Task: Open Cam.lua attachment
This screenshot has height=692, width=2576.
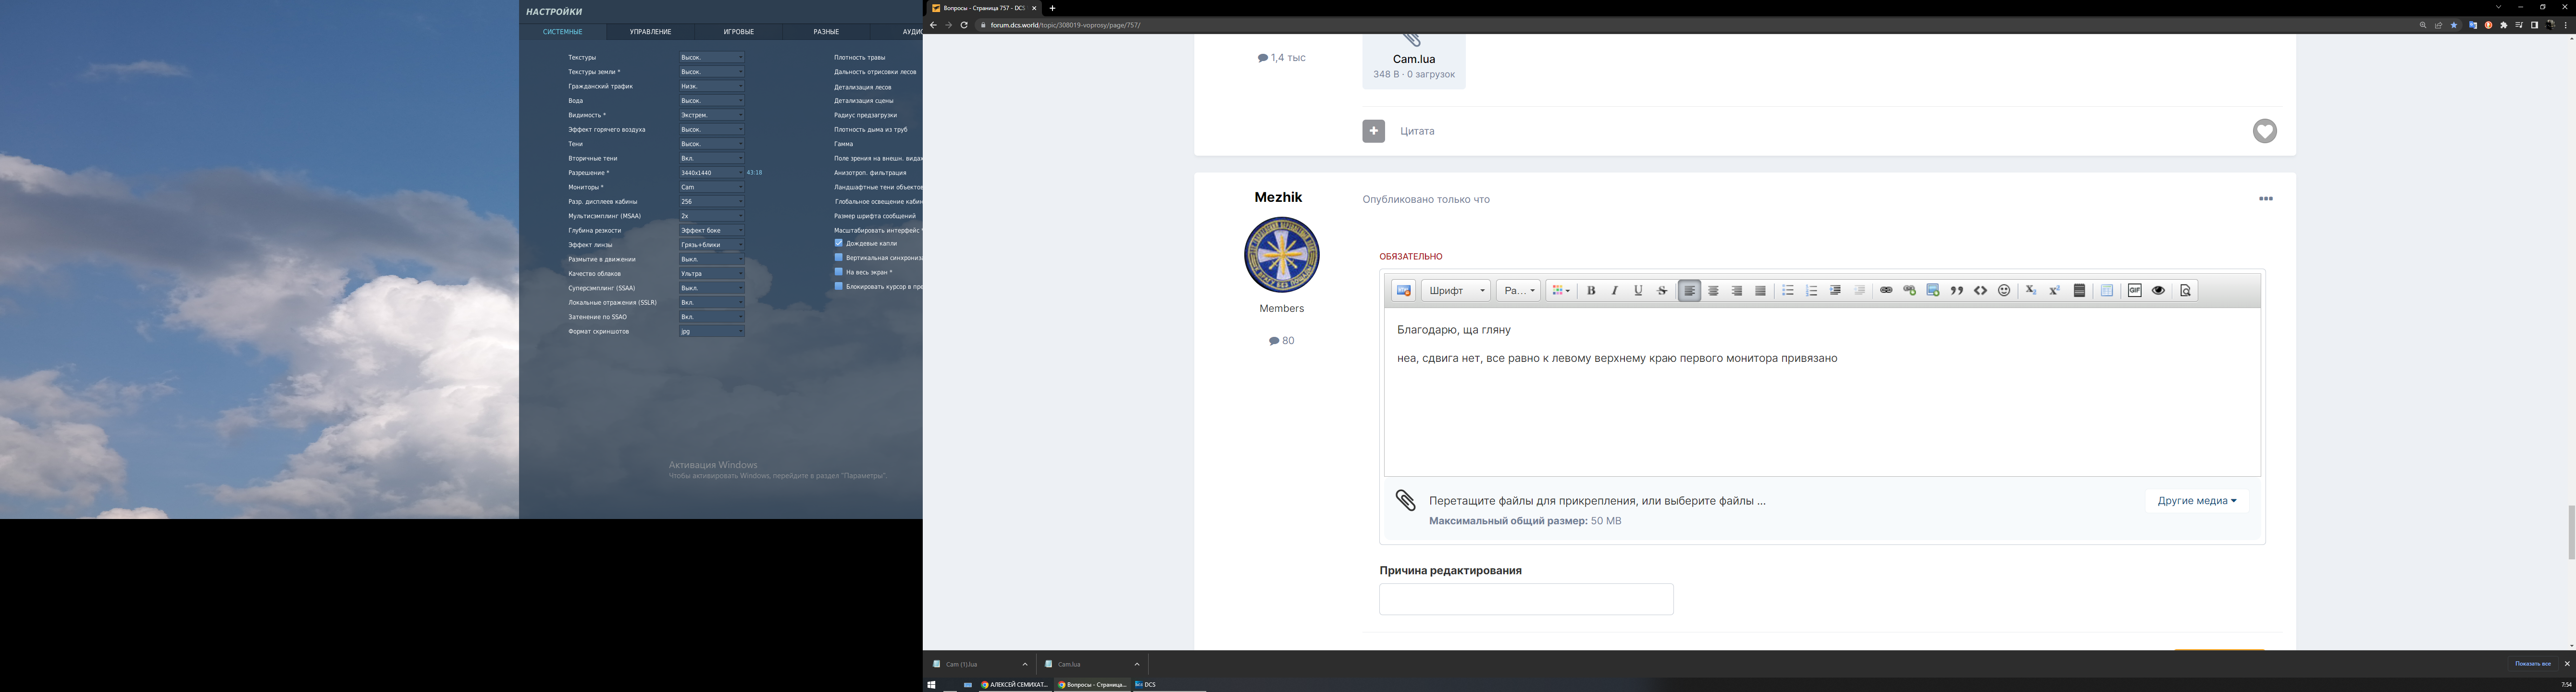Action: 1414,60
